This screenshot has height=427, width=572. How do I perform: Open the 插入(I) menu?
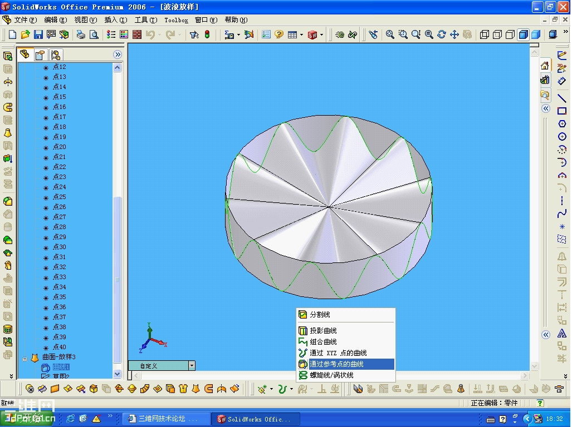pos(116,19)
